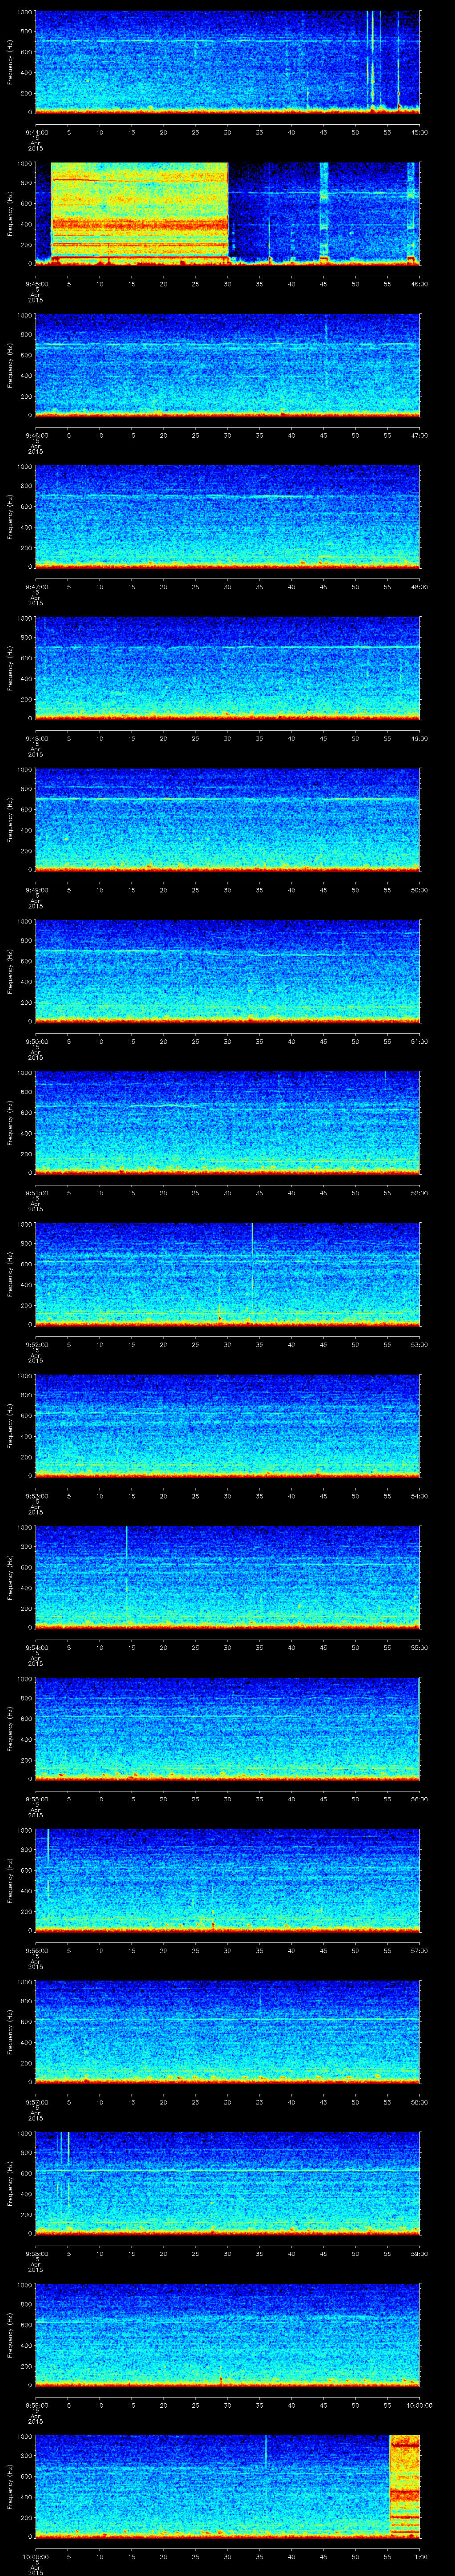Image resolution: width=455 pixels, height=2576 pixels.
Task: Open the spectrogram starting at 9:44:00
Action: (x=228, y=62)
